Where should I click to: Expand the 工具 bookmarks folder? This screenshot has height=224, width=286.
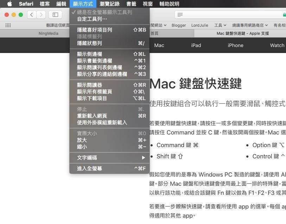tap(220, 25)
